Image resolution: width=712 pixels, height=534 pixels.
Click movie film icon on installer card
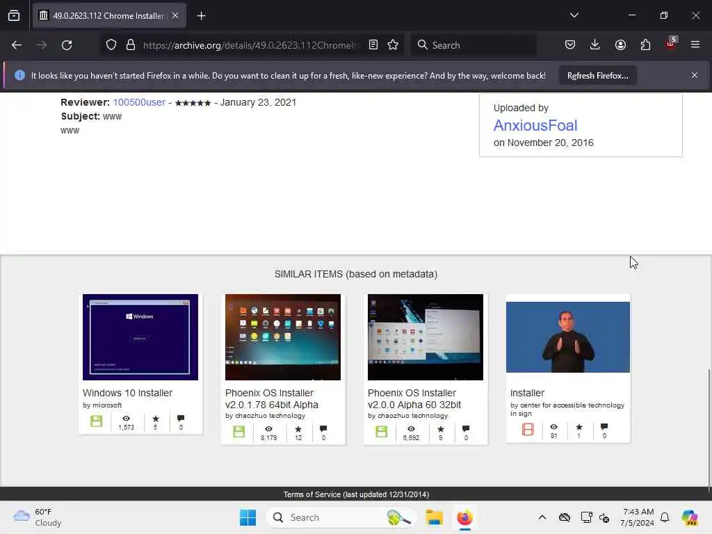(x=528, y=429)
